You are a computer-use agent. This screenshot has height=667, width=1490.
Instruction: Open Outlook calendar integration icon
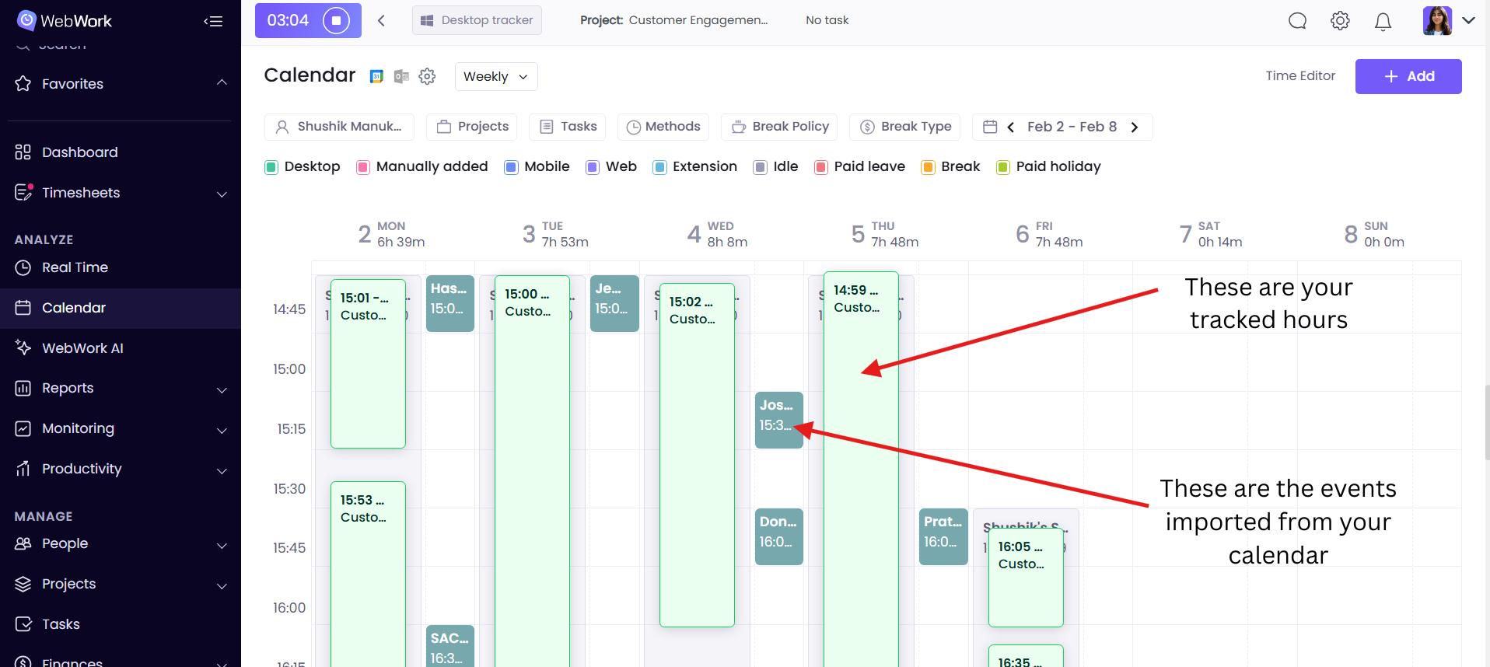401,76
